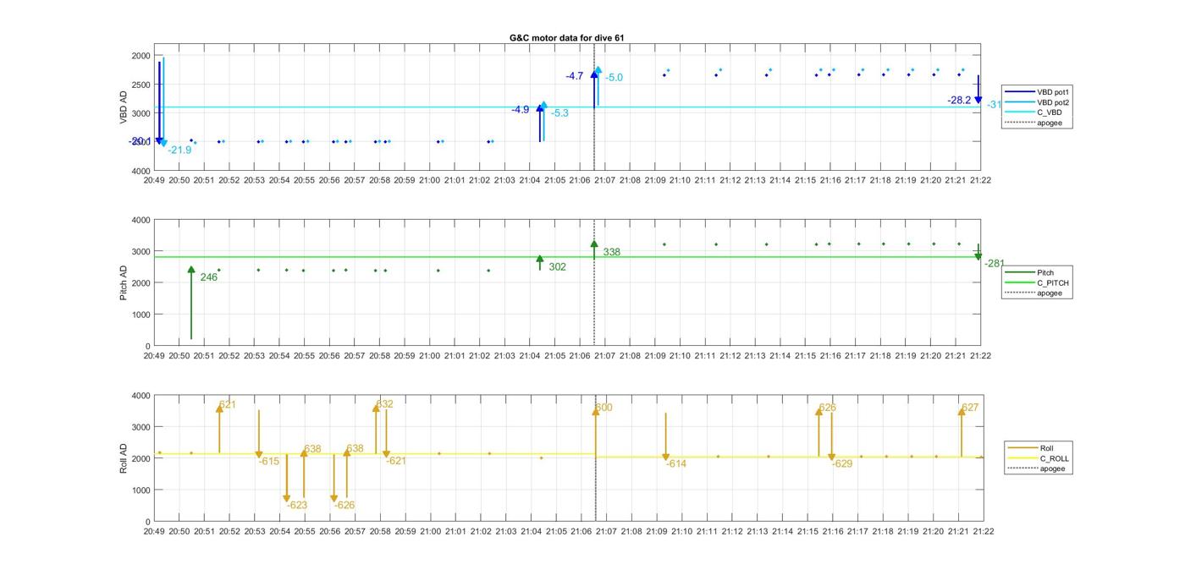Viewport: 1185px width, 586px height.
Task: Click the "-614" roll annotation
Action: pyautogui.click(x=676, y=463)
